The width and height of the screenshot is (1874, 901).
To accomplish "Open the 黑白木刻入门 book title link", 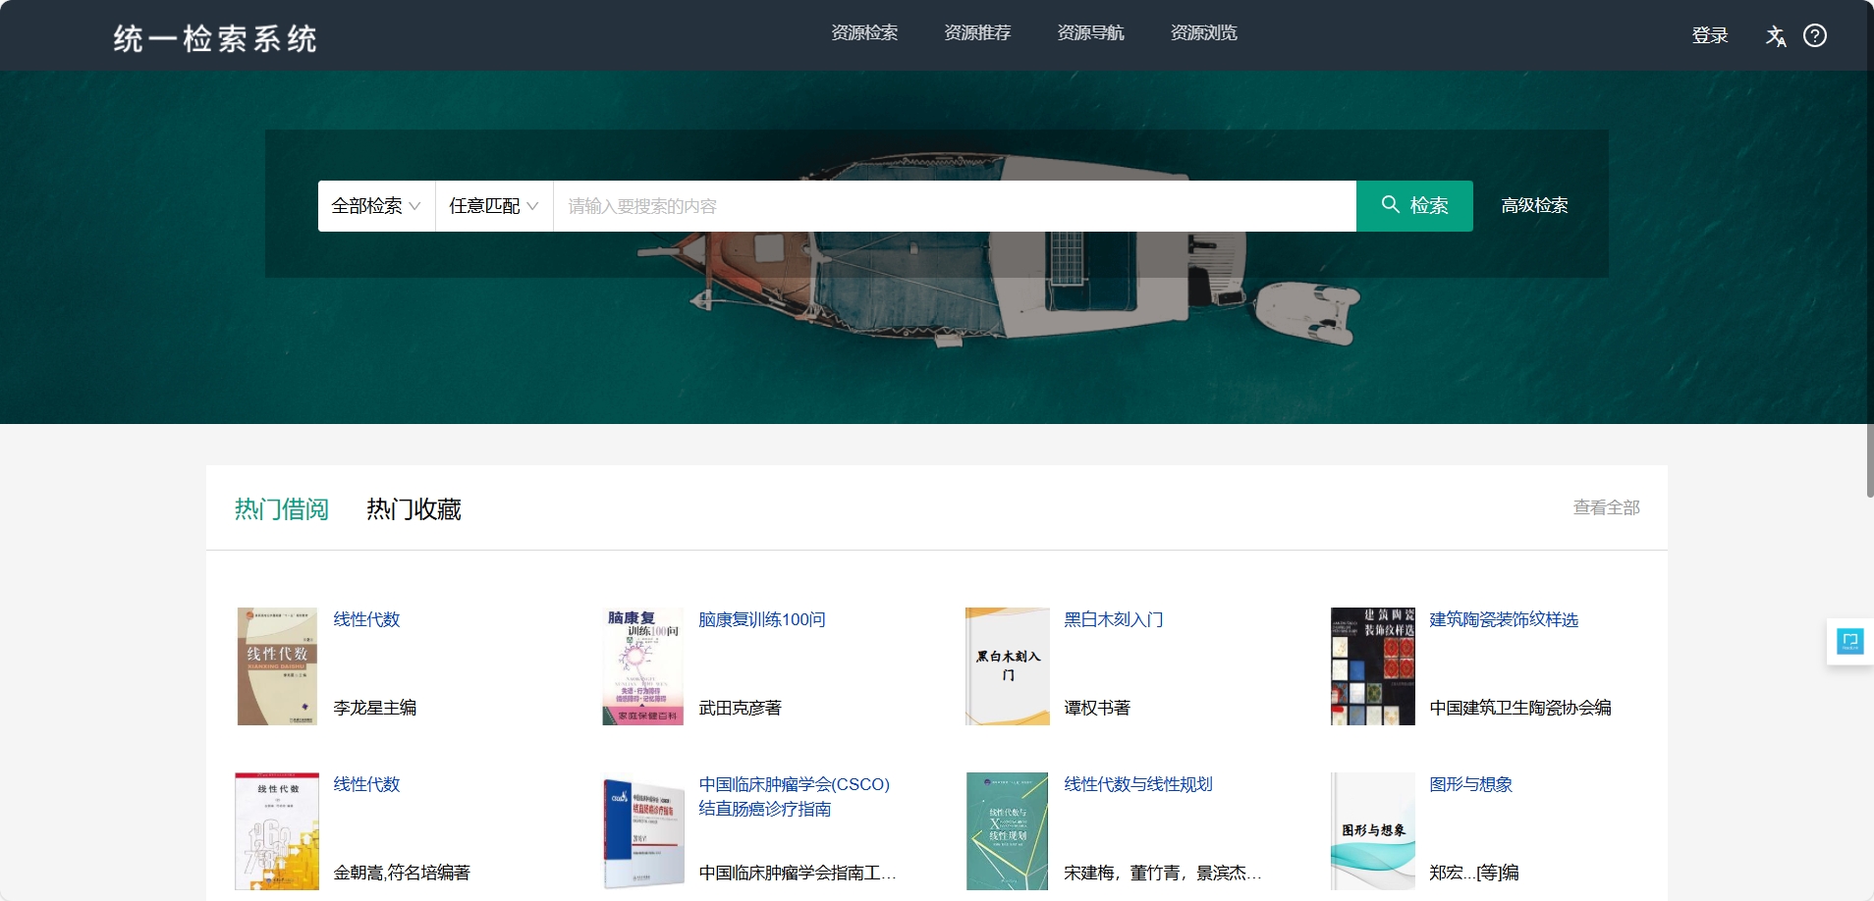I will click(1113, 619).
